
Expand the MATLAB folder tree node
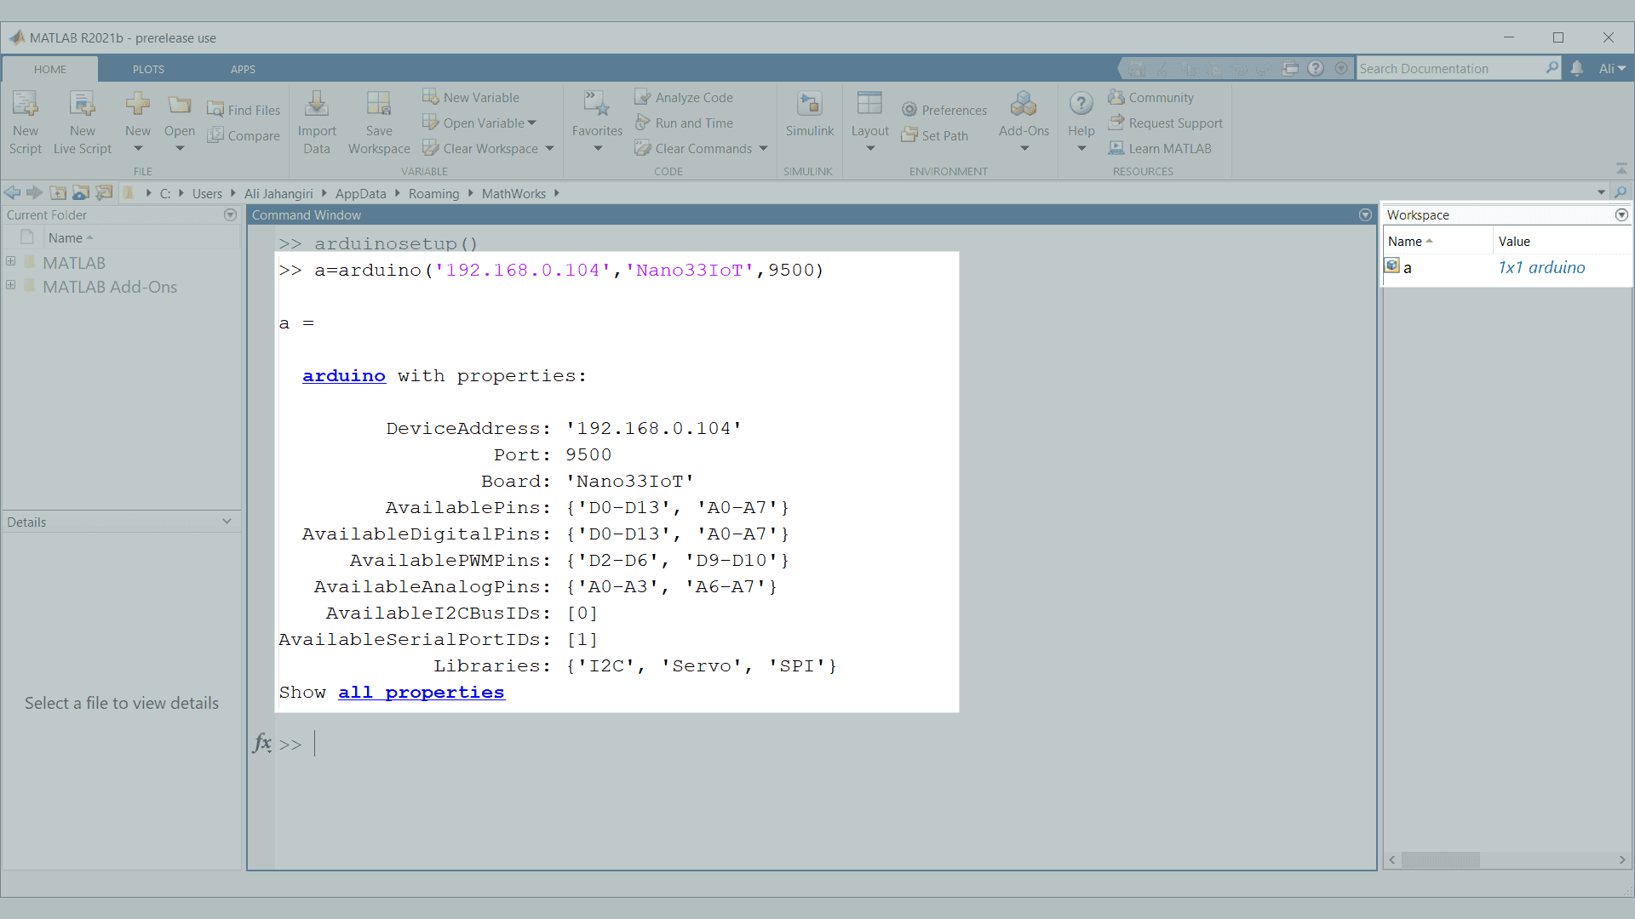[11, 262]
